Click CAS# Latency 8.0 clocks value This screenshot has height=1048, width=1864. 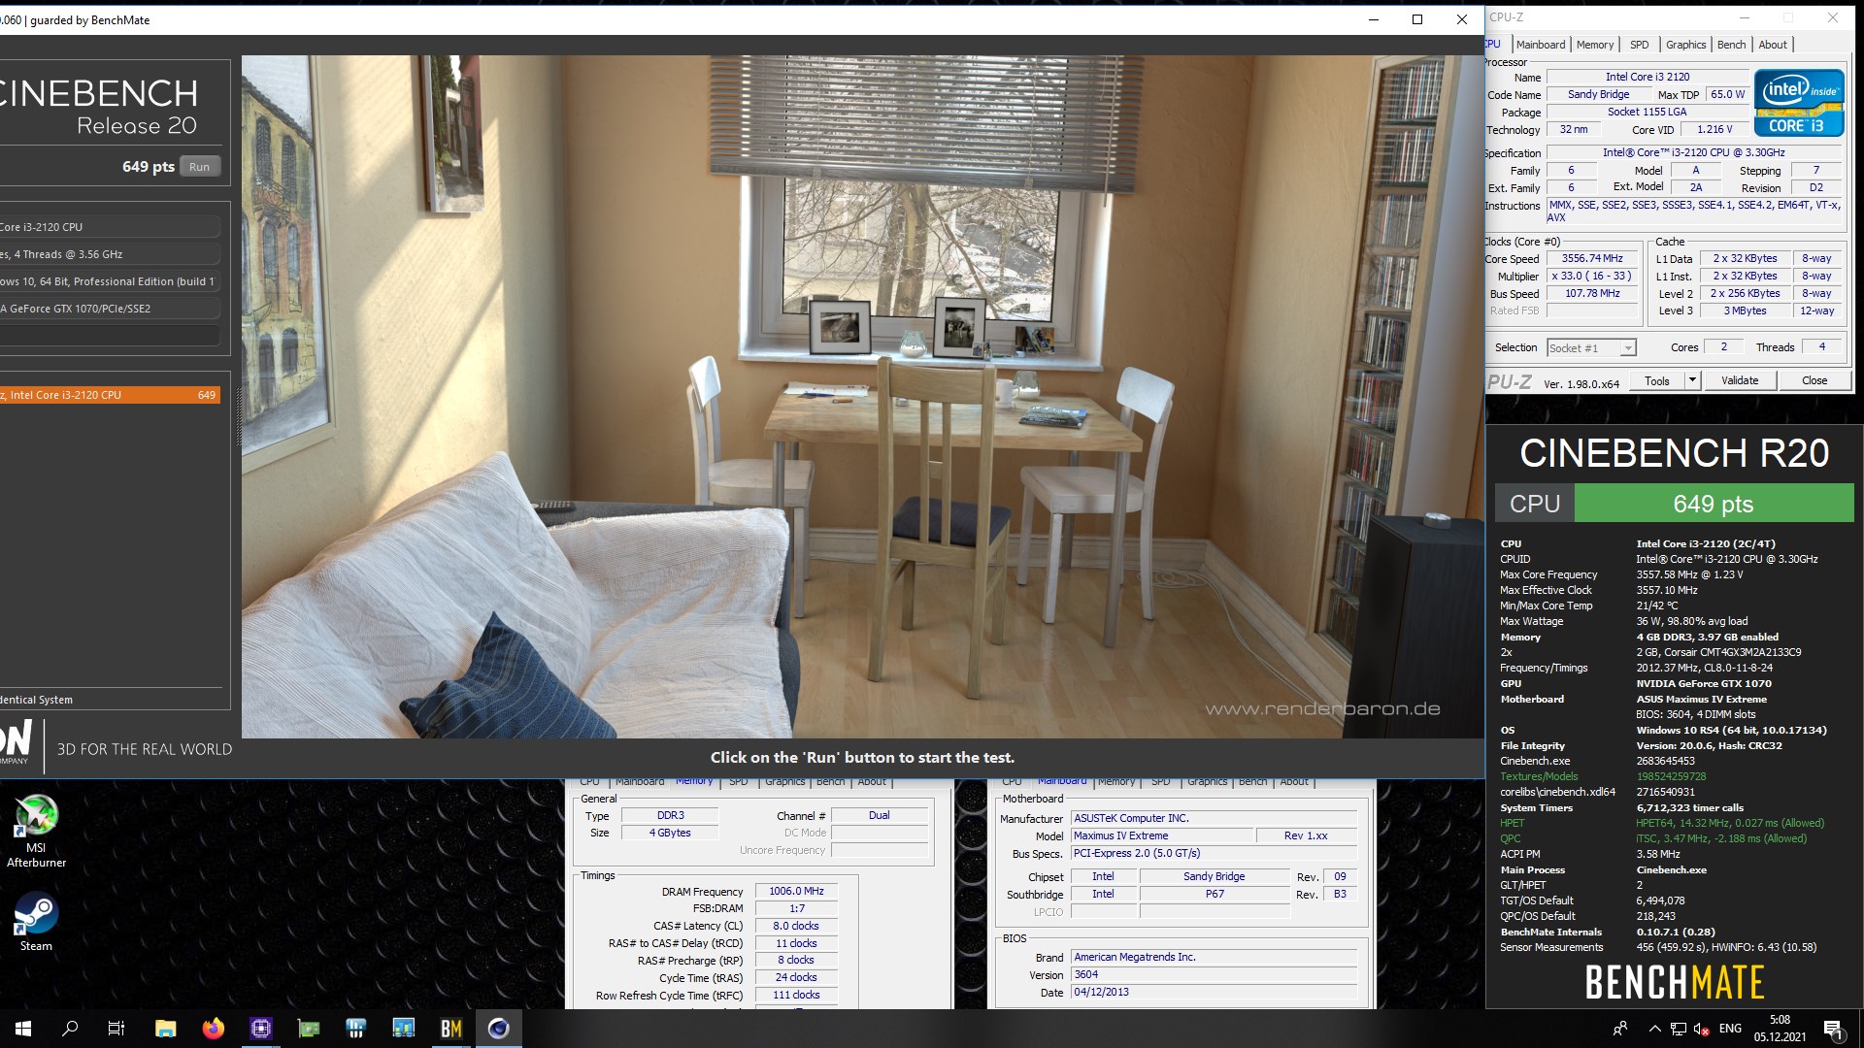click(x=796, y=926)
